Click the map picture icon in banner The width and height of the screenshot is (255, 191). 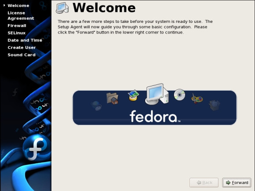click(133, 95)
